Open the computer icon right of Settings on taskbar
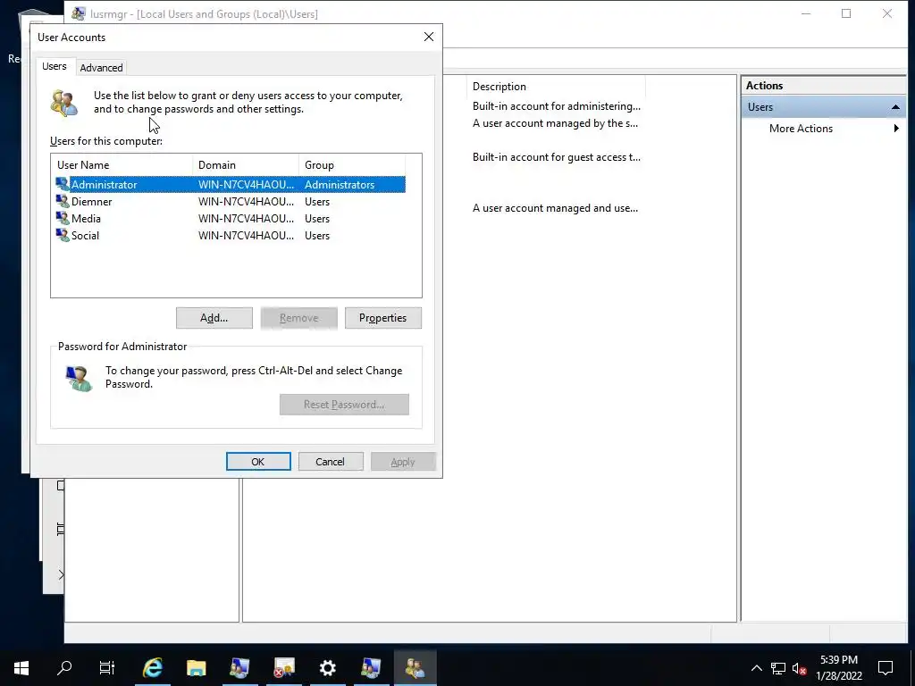Screen dimensions: 915x686 tap(371, 667)
